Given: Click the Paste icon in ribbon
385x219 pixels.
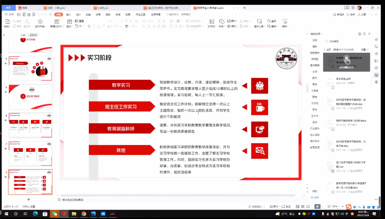Looking at the screenshot, I should click(x=6, y=22).
